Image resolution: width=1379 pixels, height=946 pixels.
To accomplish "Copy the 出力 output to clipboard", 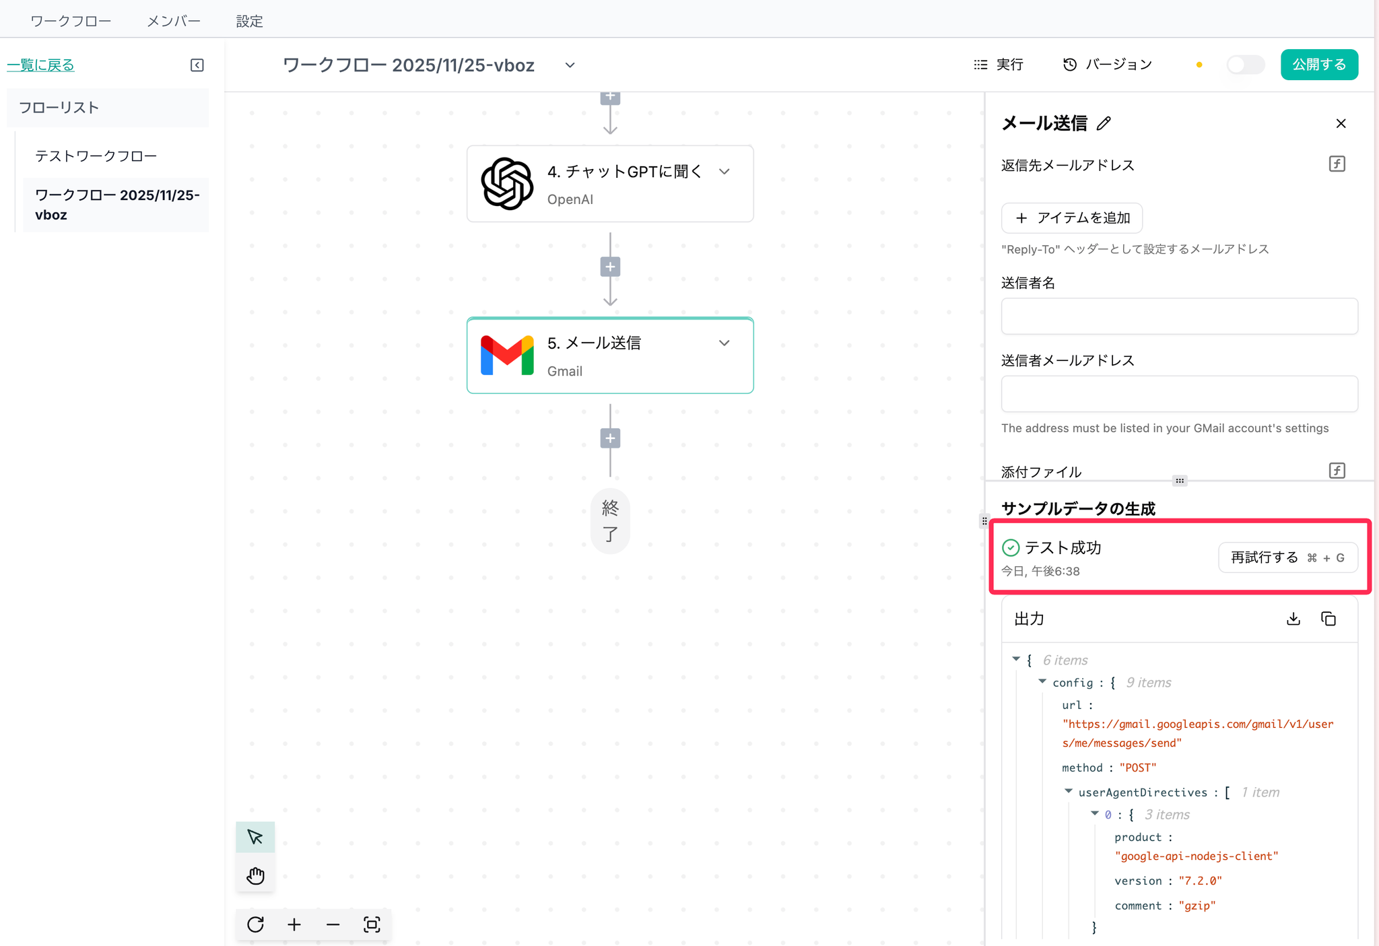I will (1328, 619).
